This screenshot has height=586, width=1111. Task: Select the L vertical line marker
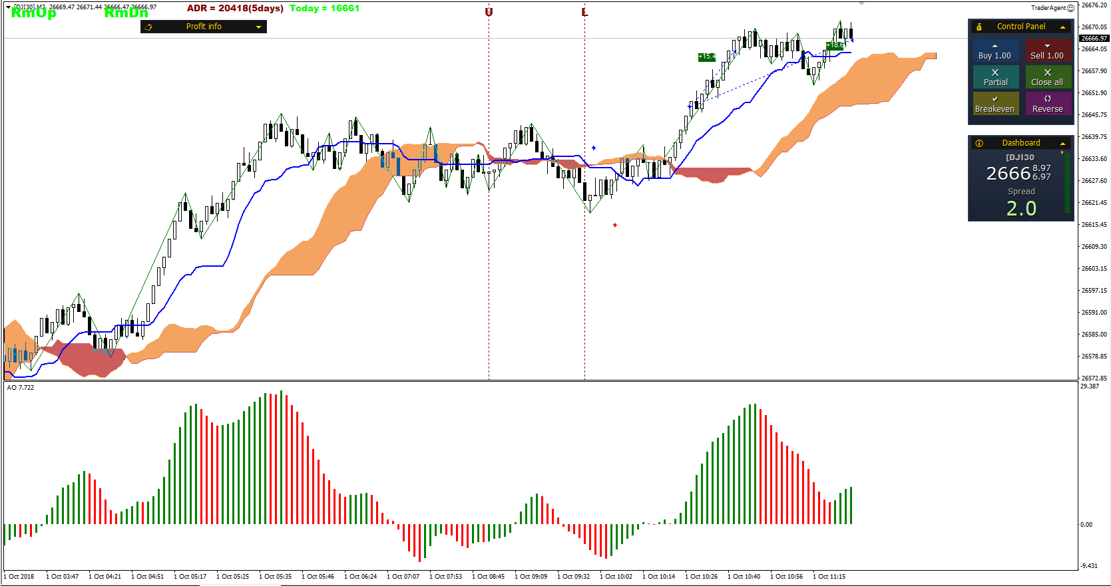click(x=584, y=12)
